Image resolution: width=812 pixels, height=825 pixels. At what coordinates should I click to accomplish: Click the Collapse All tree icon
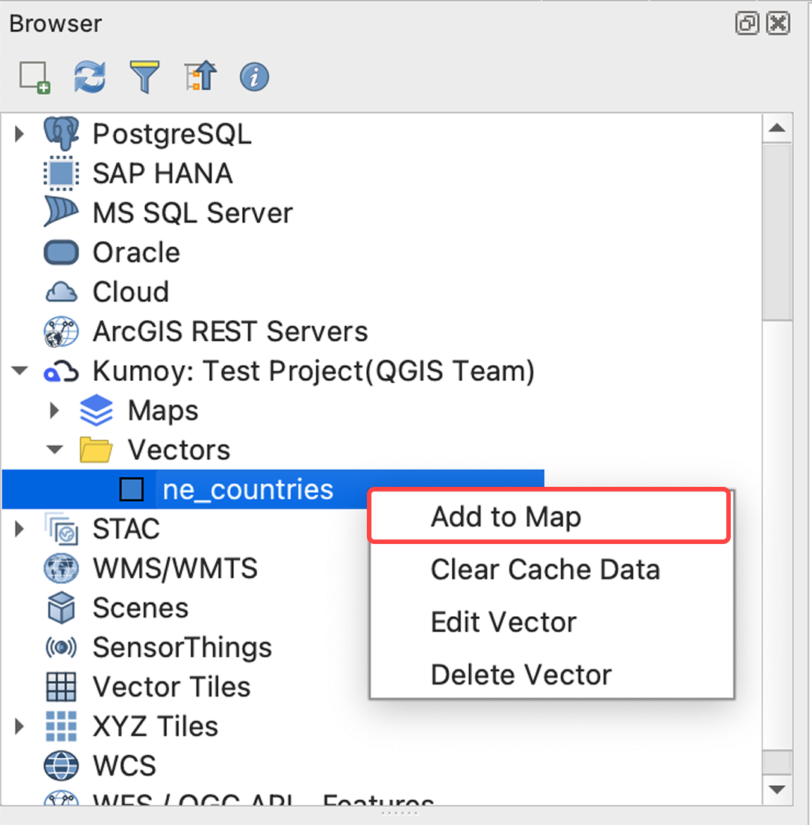(x=200, y=77)
